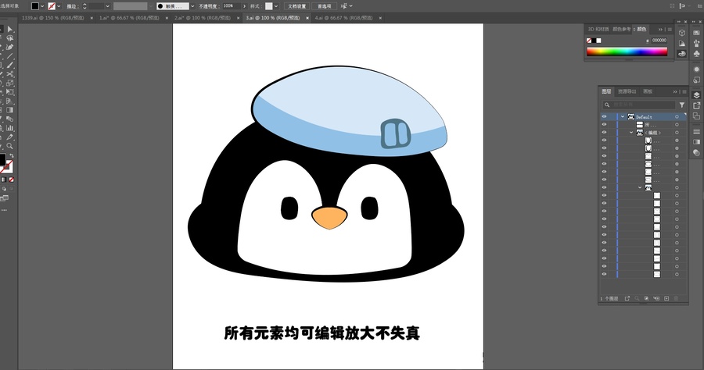Switch to the 4.ai document tab
704x370 pixels.
point(344,18)
